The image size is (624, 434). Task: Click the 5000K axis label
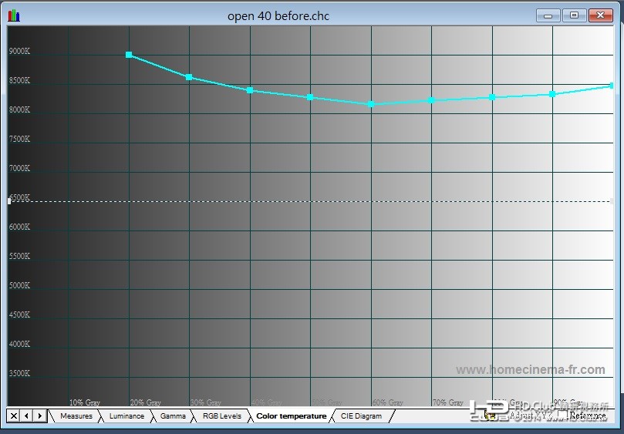tap(19, 286)
